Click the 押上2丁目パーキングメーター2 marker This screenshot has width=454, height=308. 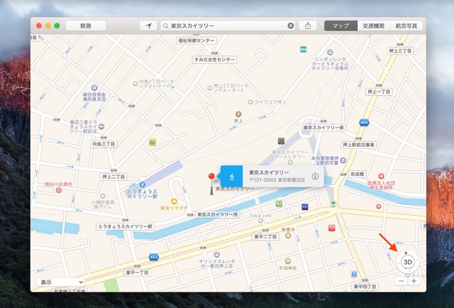pos(210,88)
